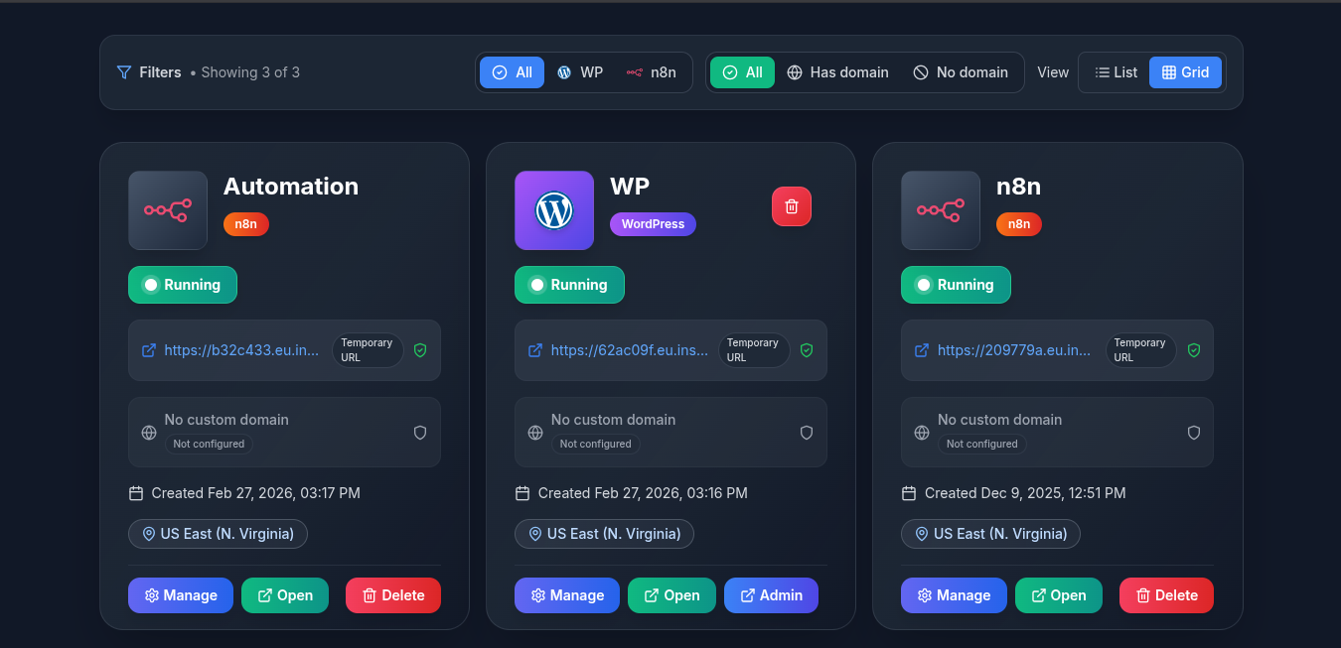
Task: Click Manage on the card titled n8n
Action: click(954, 595)
